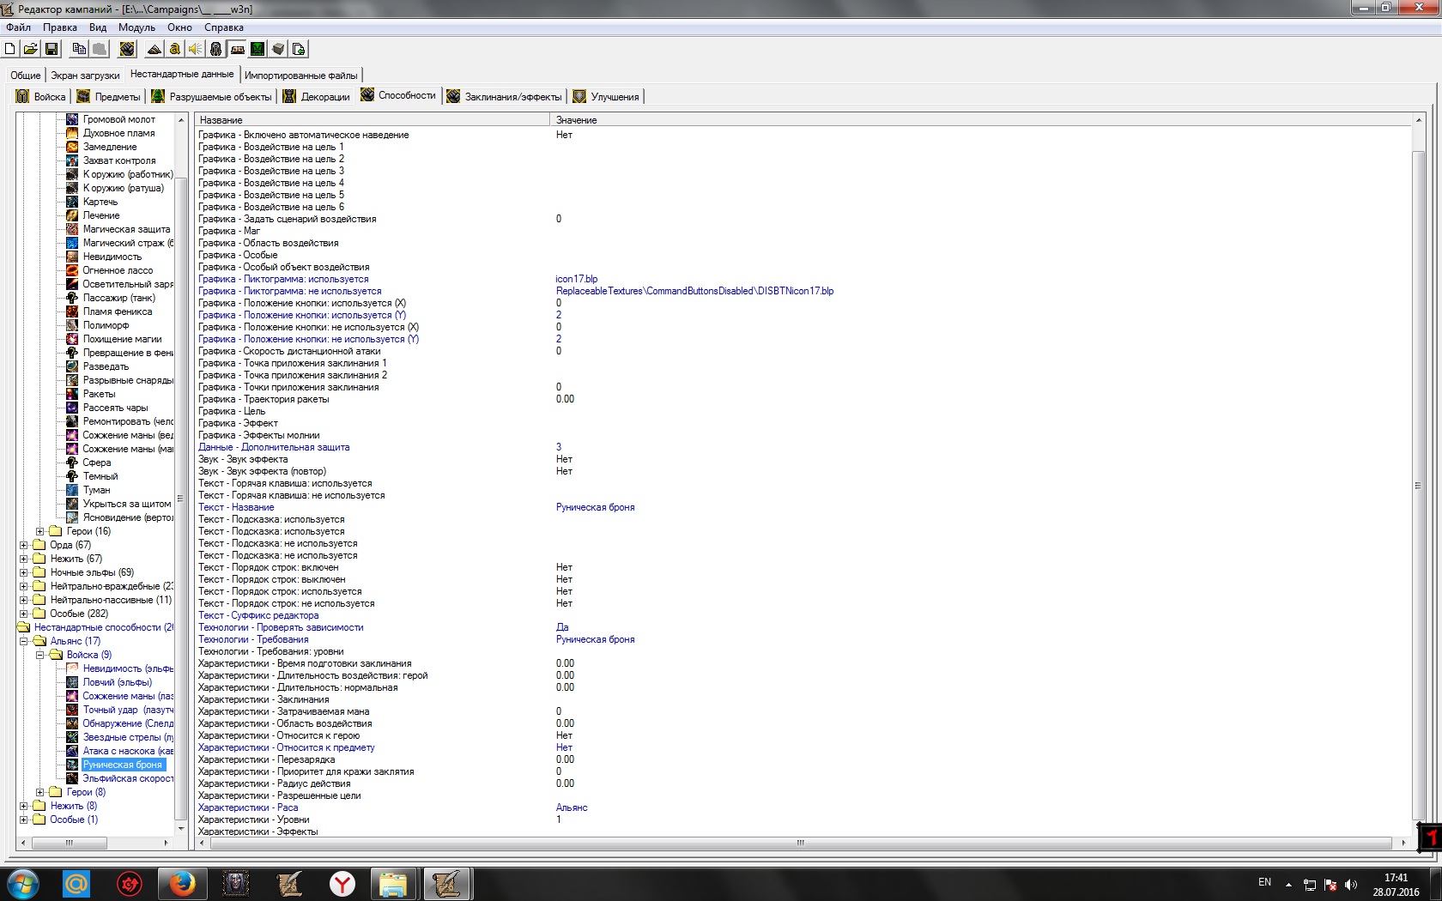Open the Object Manager gray cube icon
The height and width of the screenshot is (901, 1442).
278,49
